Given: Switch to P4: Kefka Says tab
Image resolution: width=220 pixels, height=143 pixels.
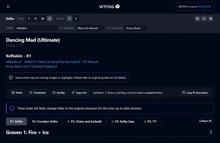Looking at the screenshot, I should point(123,121).
